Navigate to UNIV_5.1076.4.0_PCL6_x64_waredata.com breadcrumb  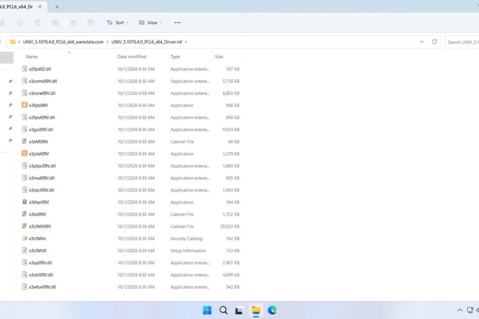click(x=63, y=42)
